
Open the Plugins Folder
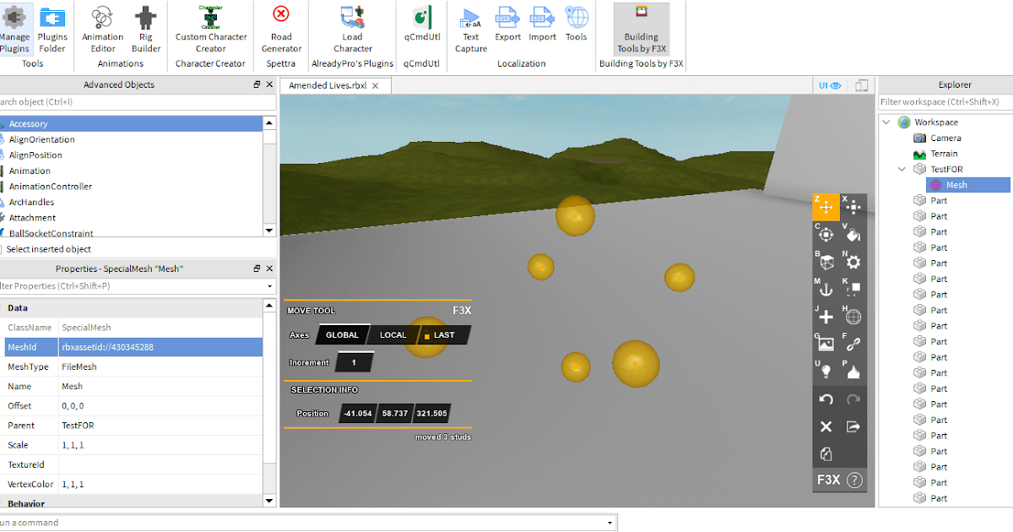[x=52, y=30]
